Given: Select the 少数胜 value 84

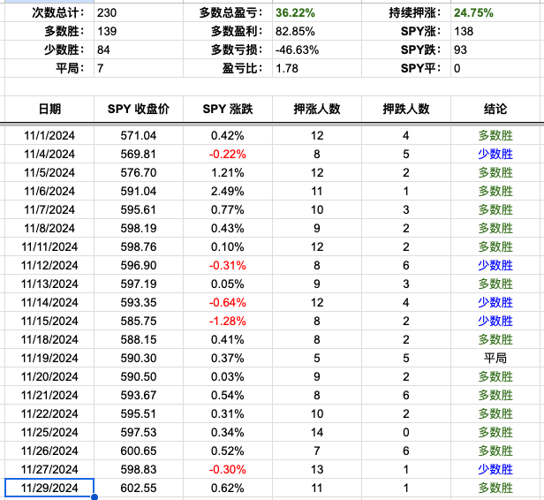Looking at the screenshot, I should pyautogui.click(x=103, y=50).
